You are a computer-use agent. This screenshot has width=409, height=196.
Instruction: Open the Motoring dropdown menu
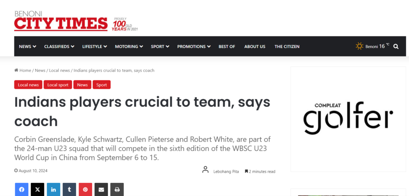tap(129, 46)
